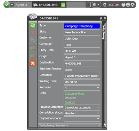Click the Handle Progressive Dialer demands field
This screenshot has width=139, height=131.
click(x=82, y=76)
